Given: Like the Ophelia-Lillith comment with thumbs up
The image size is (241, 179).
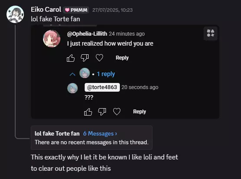Looking at the screenshot, I should [x=71, y=58].
